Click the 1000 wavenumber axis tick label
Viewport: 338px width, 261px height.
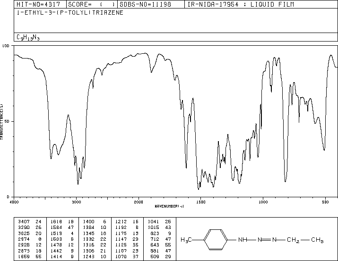[263, 202]
